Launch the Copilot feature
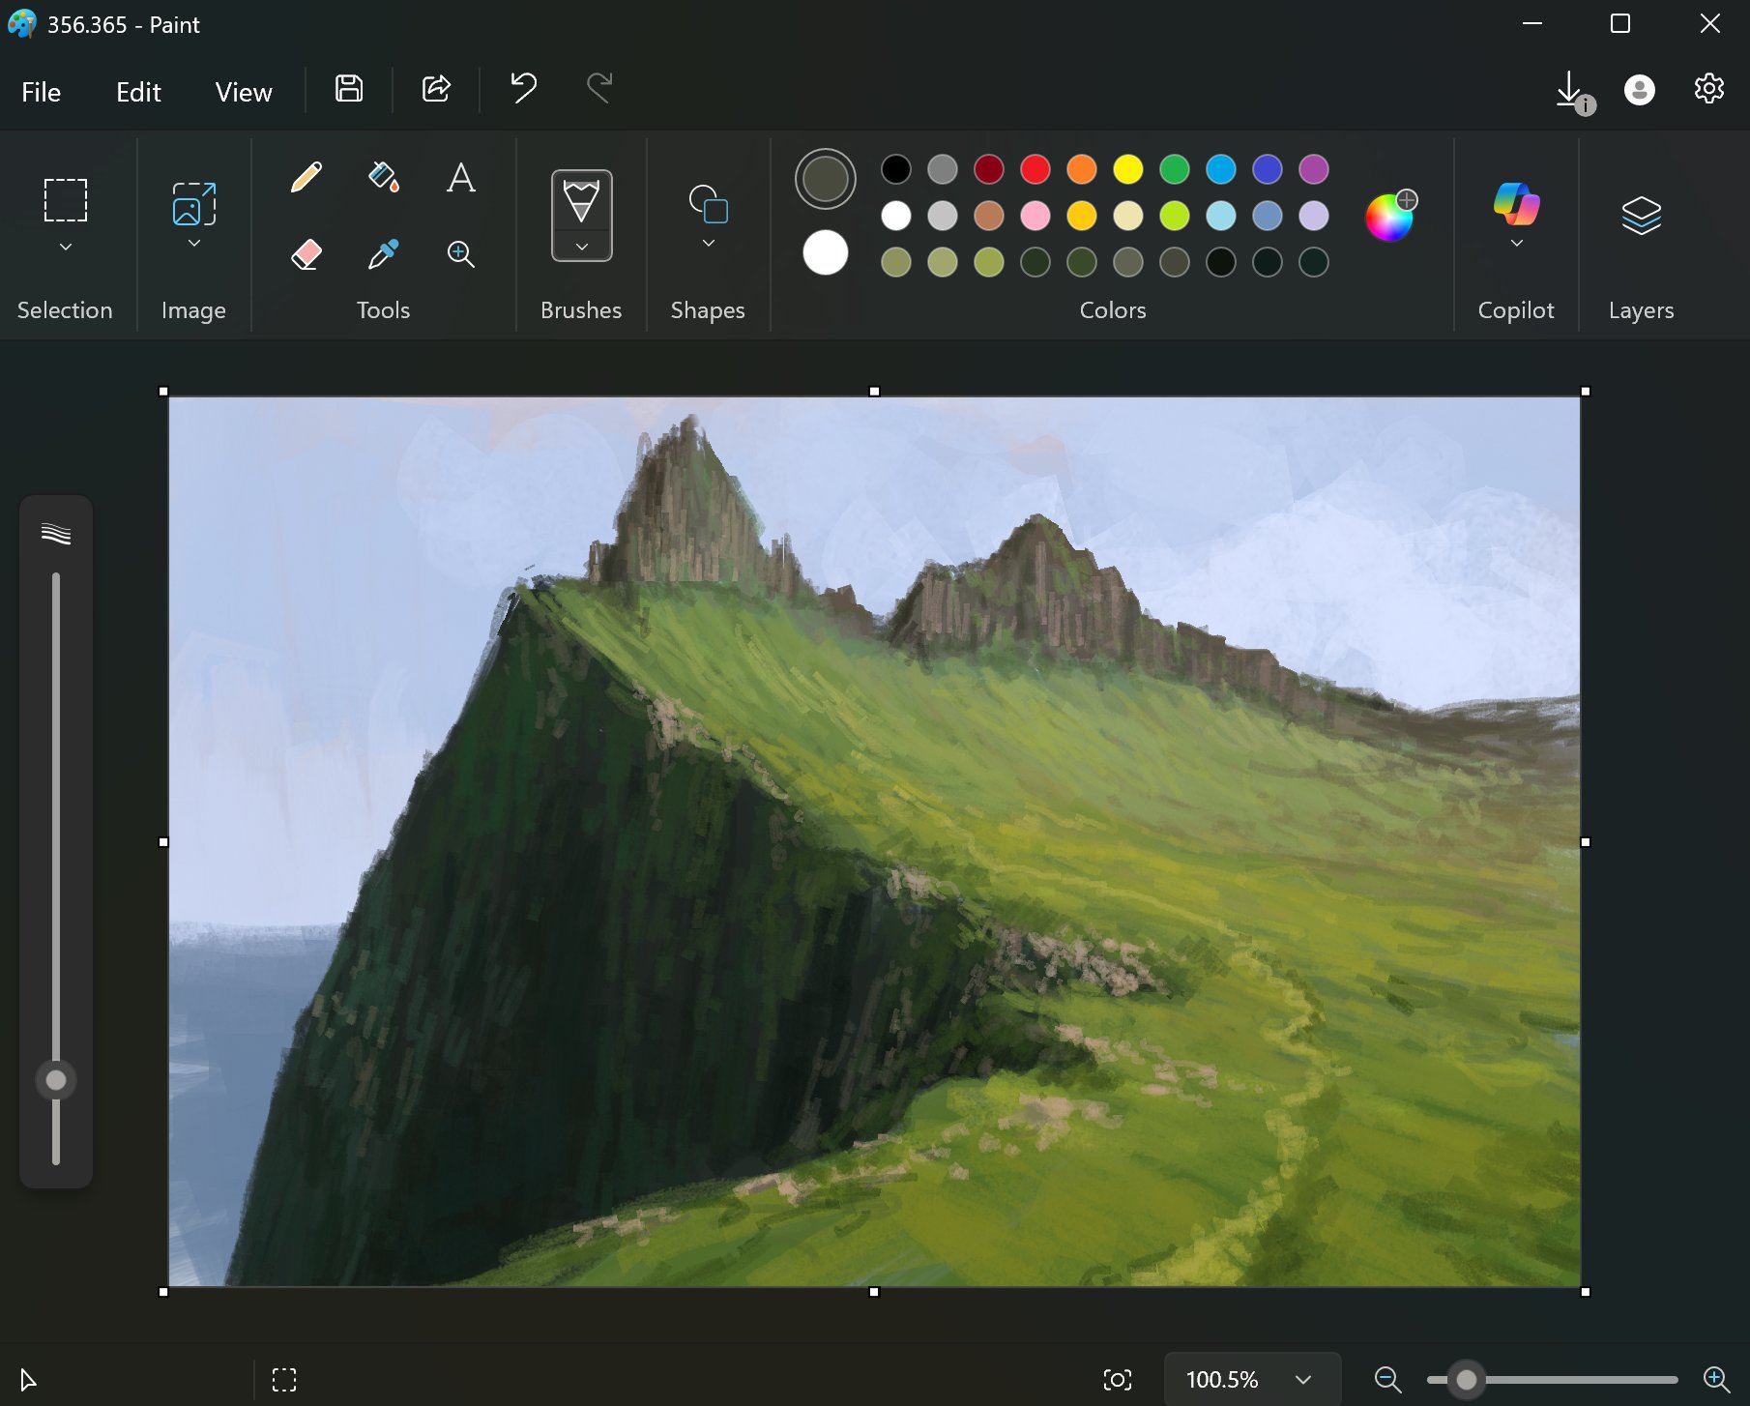 pyautogui.click(x=1516, y=203)
